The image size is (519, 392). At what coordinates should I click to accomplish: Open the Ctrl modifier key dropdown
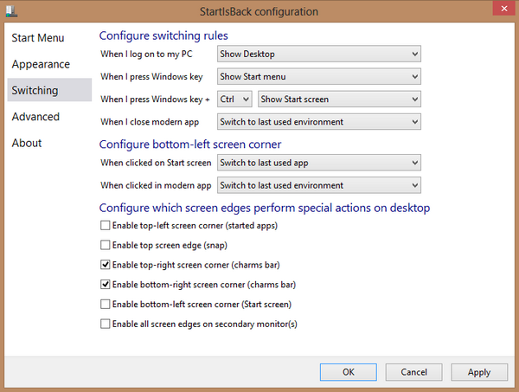pyautogui.click(x=234, y=99)
